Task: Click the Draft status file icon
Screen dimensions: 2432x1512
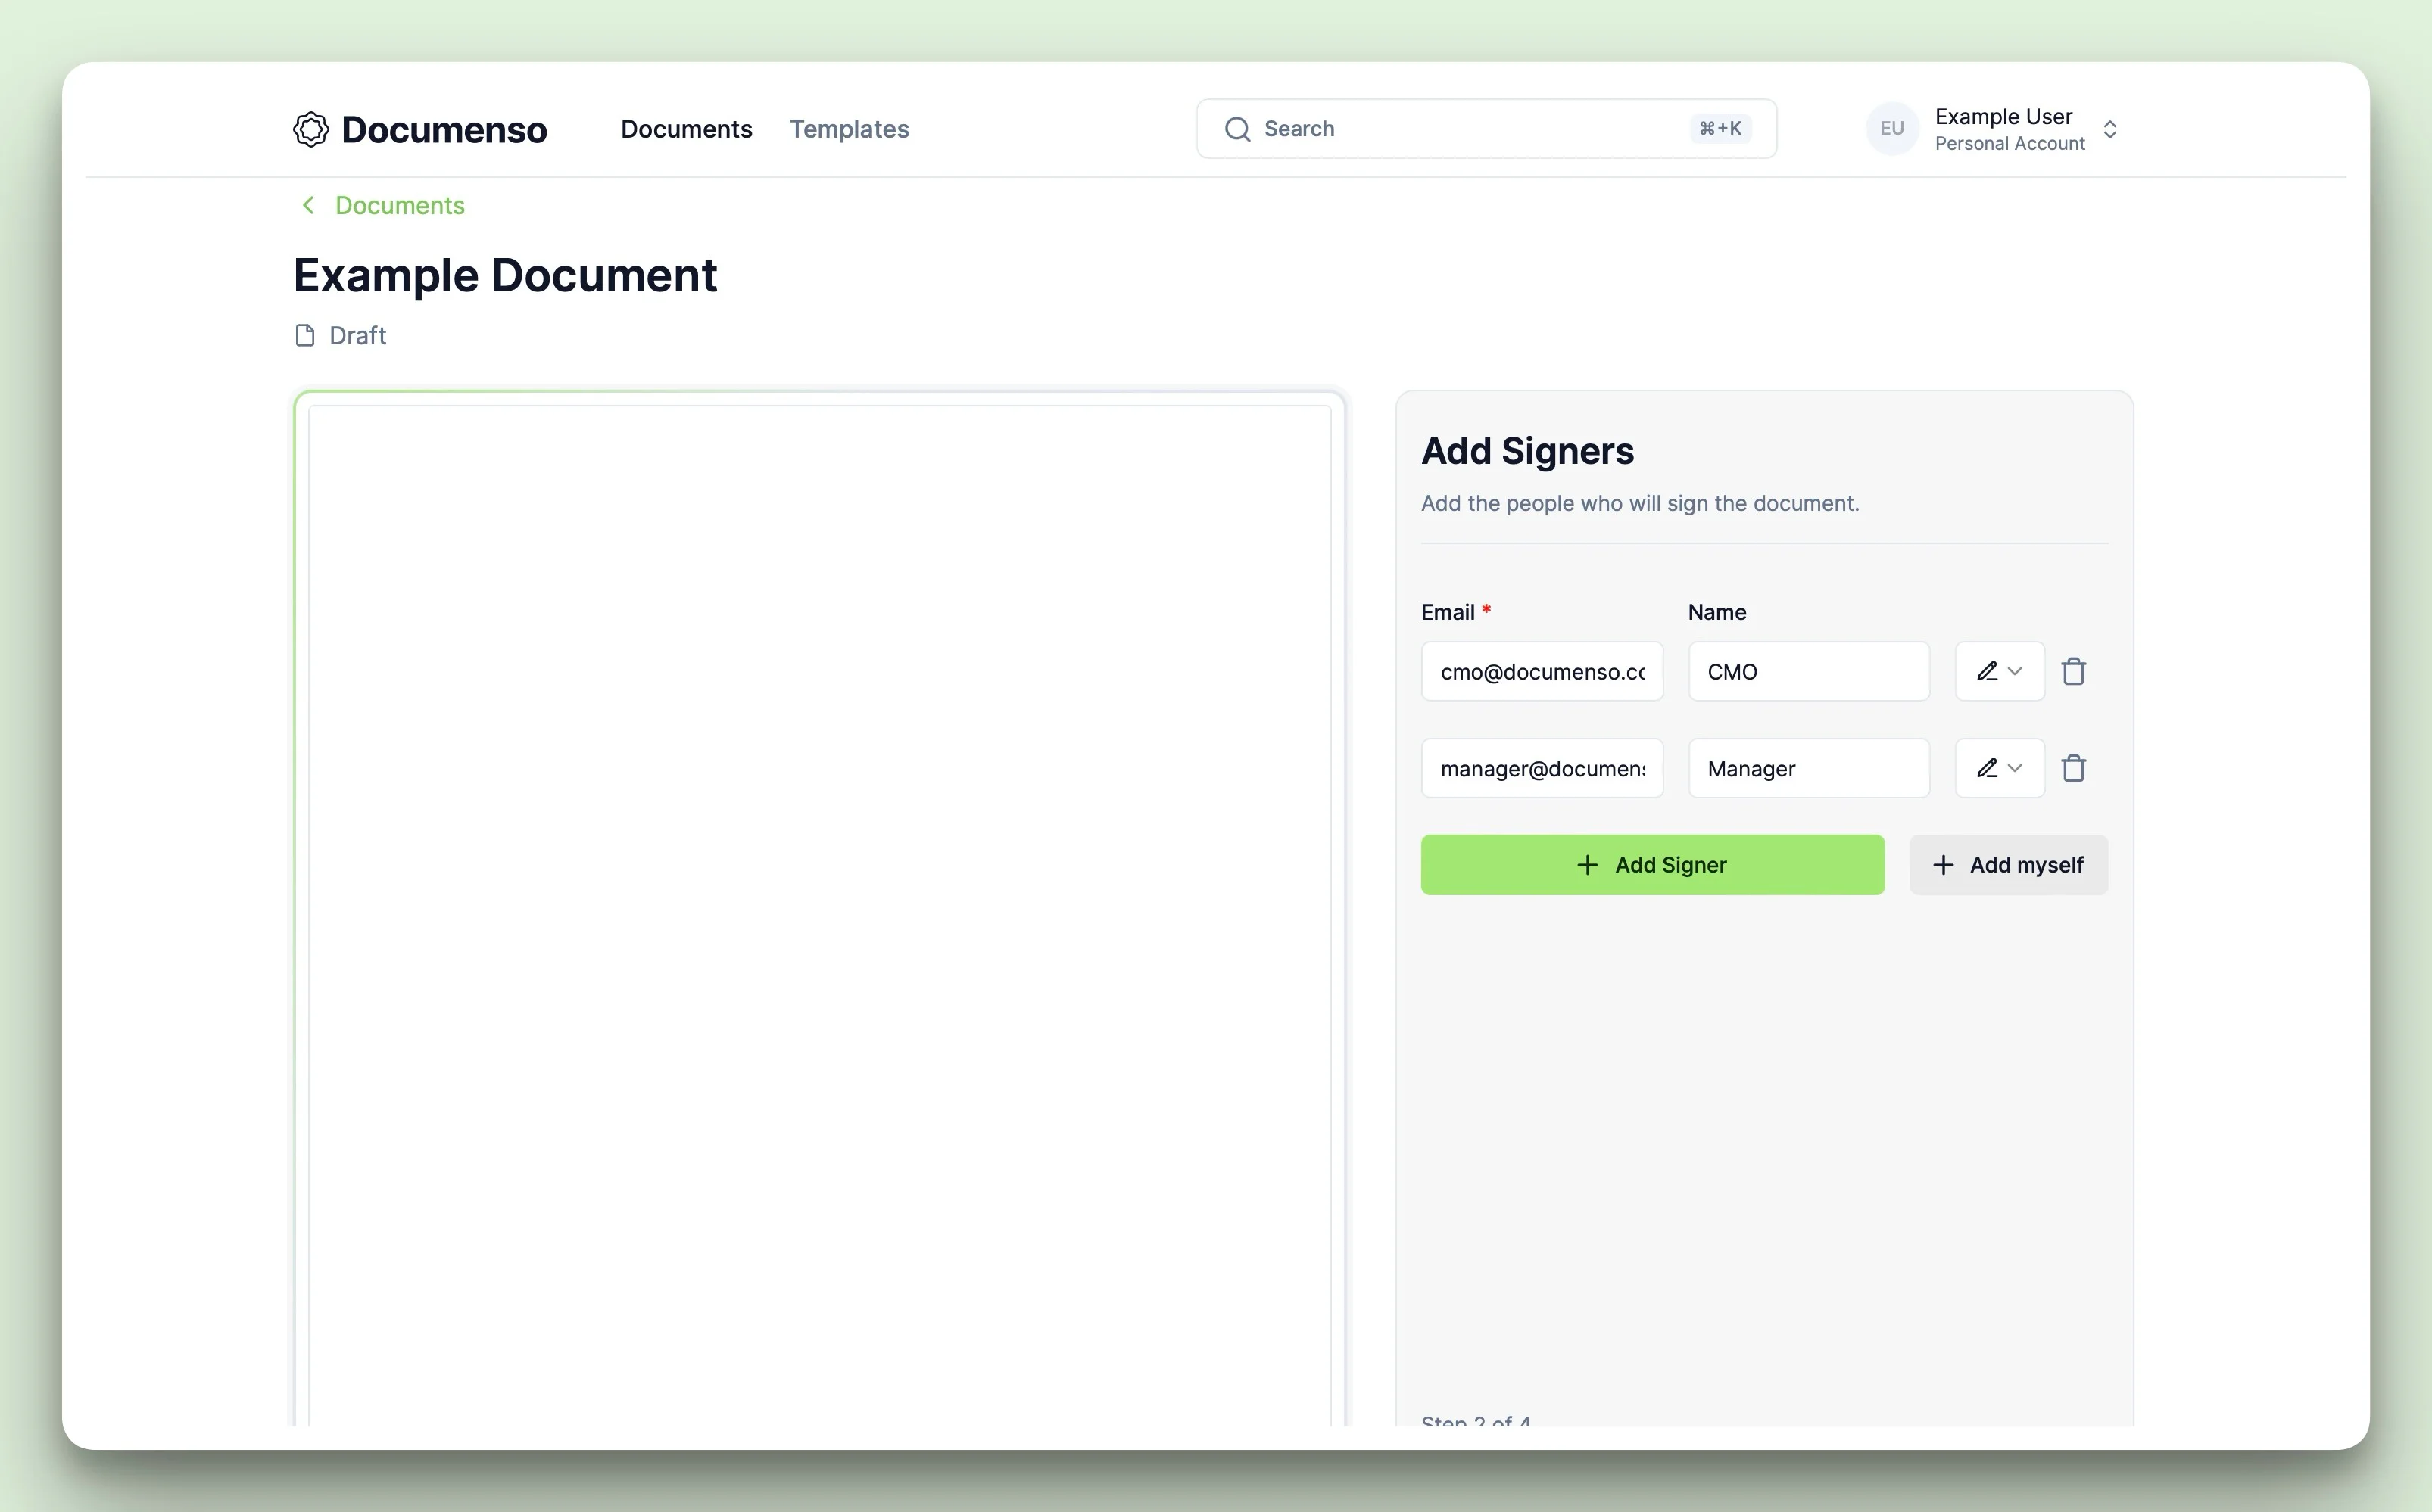Action: coord(305,336)
